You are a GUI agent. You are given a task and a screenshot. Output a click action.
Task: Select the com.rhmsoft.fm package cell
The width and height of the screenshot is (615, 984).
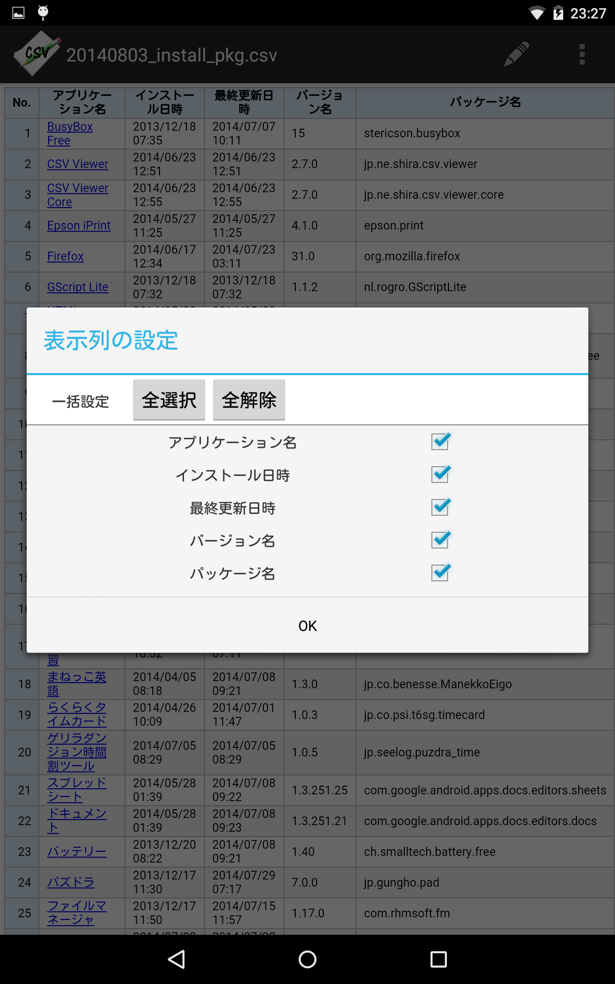485,913
